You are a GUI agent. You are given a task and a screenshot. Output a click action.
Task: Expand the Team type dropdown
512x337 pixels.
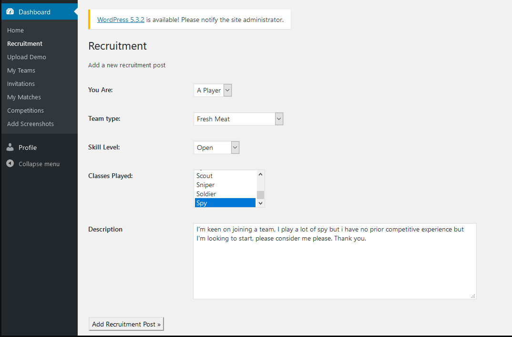tap(238, 119)
